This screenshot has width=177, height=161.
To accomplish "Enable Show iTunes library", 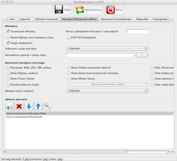I will coord(8,78).
